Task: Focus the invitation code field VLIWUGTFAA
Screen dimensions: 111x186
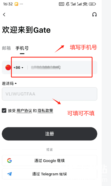Action: coord(49,94)
